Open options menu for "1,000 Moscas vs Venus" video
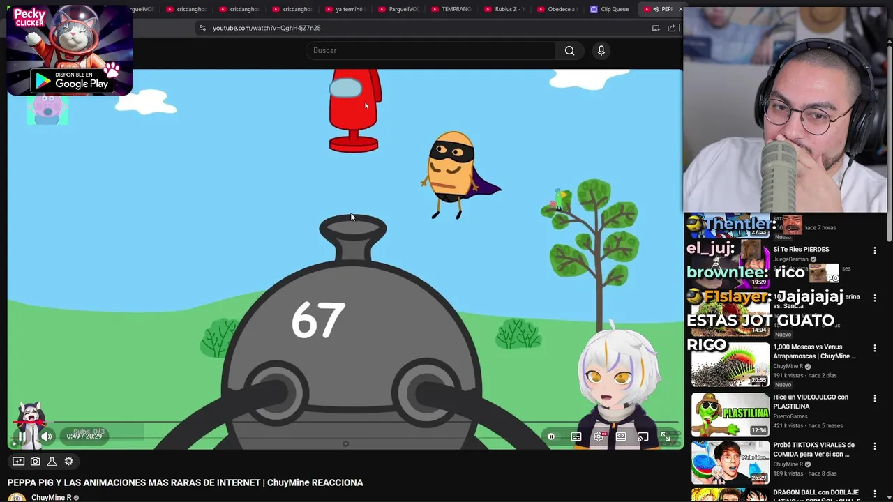 875,348
